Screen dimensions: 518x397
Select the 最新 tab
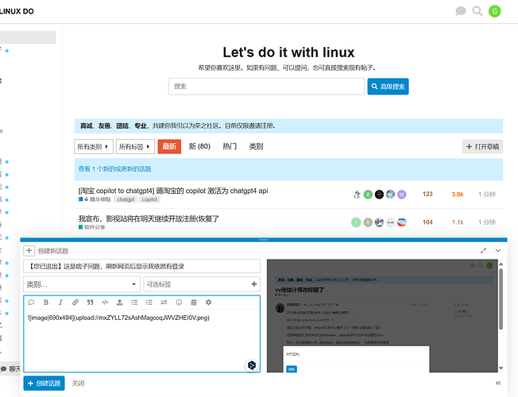pyautogui.click(x=169, y=146)
